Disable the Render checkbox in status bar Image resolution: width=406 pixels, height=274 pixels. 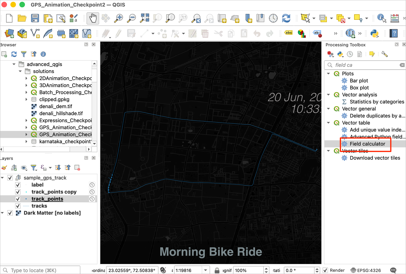[x=325, y=270]
